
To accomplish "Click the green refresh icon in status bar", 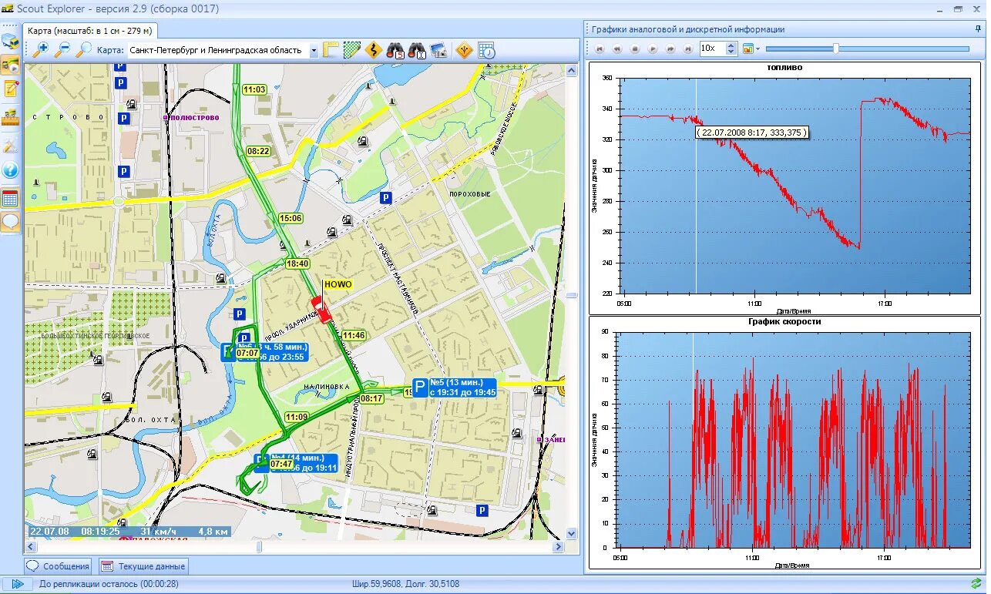I will [x=976, y=584].
